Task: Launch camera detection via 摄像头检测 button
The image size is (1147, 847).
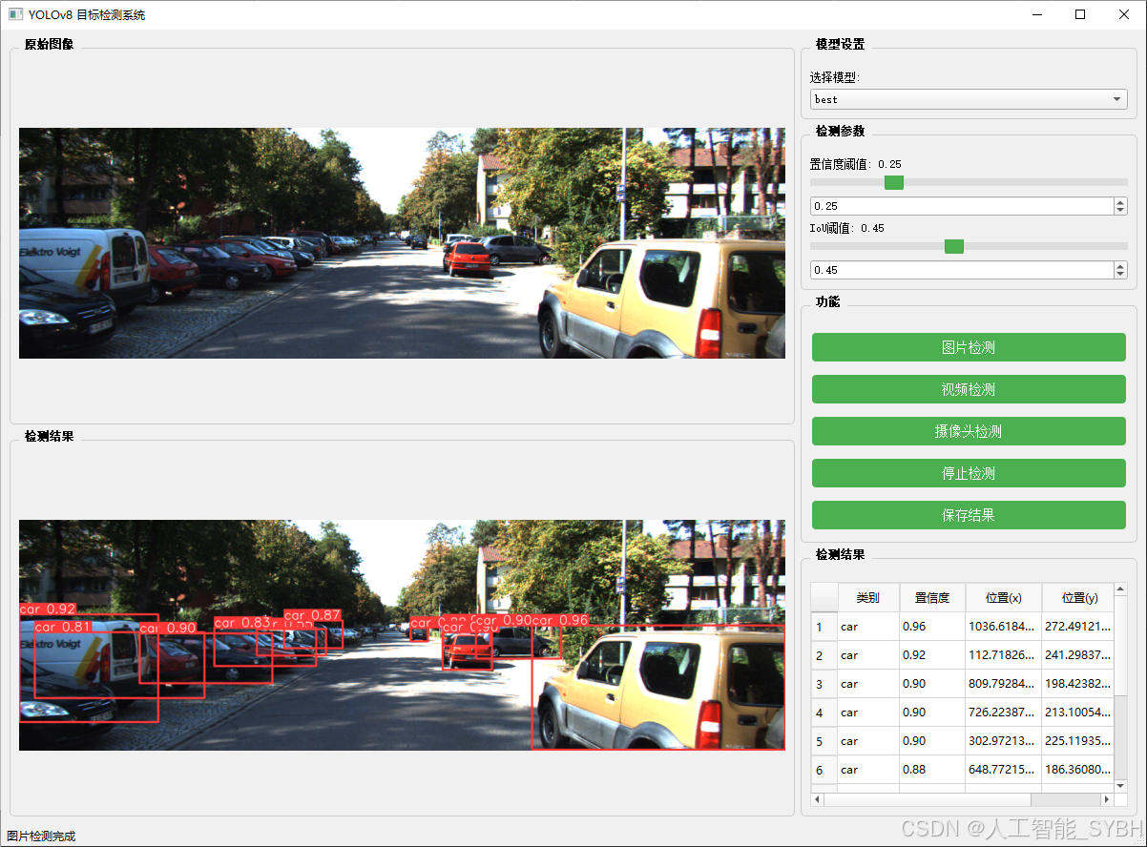Action: tap(968, 431)
